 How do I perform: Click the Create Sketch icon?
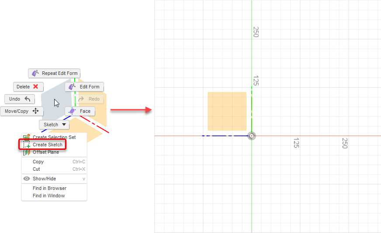[27, 145]
